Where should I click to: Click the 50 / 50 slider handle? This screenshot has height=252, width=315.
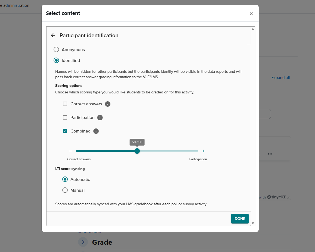pyautogui.click(x=137, y=151)
